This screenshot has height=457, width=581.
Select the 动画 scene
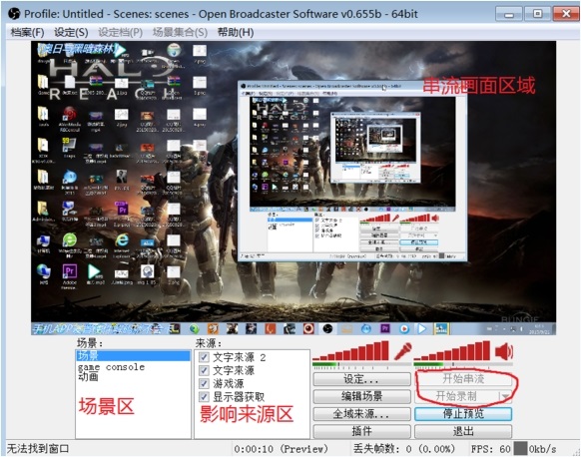tap(133, 376)
